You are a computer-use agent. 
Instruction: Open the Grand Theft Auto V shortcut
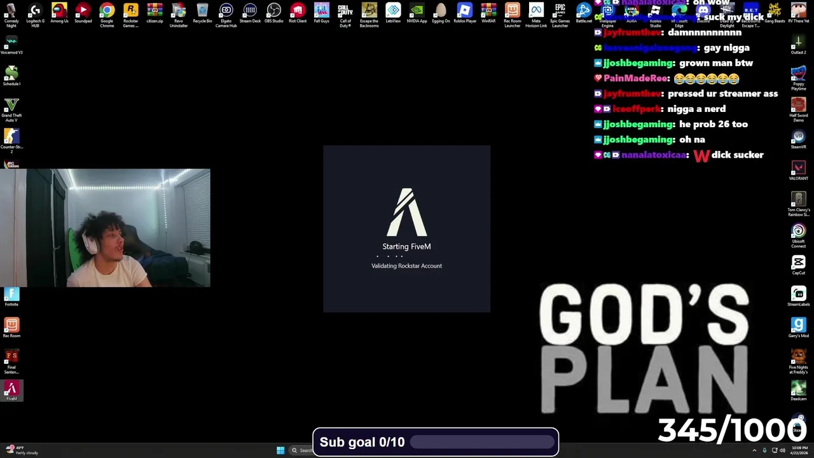coord(11,109)
